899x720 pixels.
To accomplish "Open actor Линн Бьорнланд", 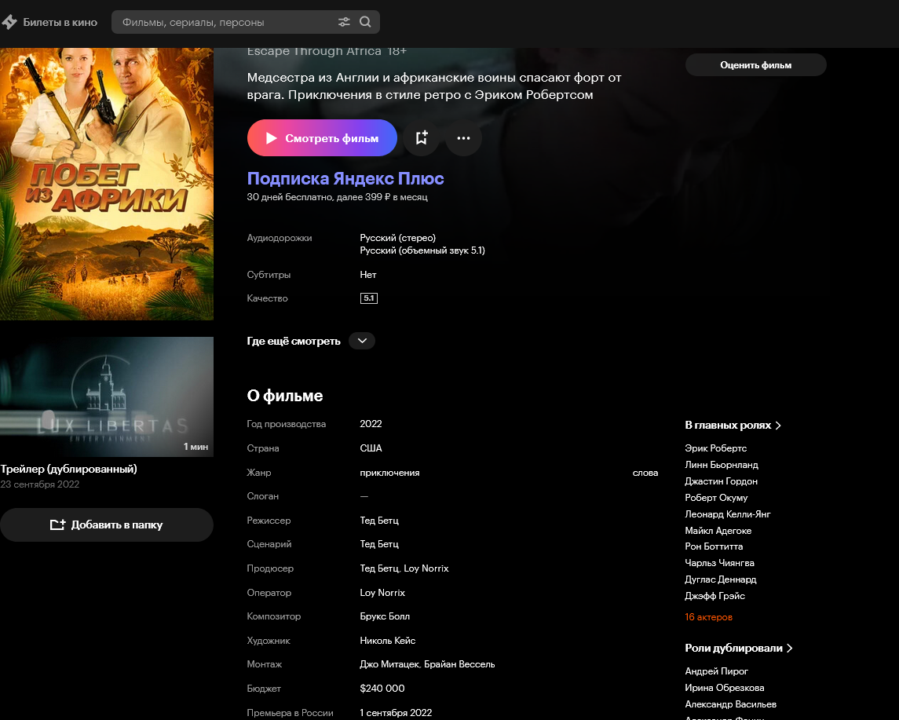I will tap(722, 464).
